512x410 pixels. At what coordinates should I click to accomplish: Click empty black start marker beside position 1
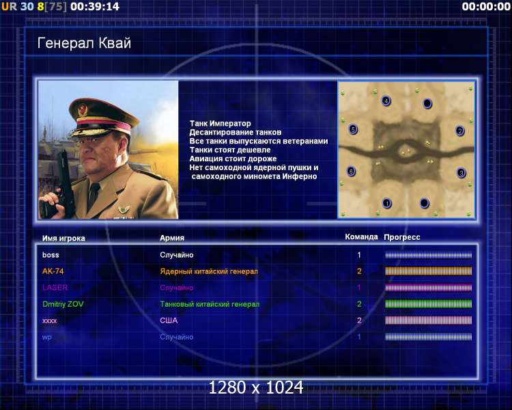pyautogui.click(x=424, y=203)
